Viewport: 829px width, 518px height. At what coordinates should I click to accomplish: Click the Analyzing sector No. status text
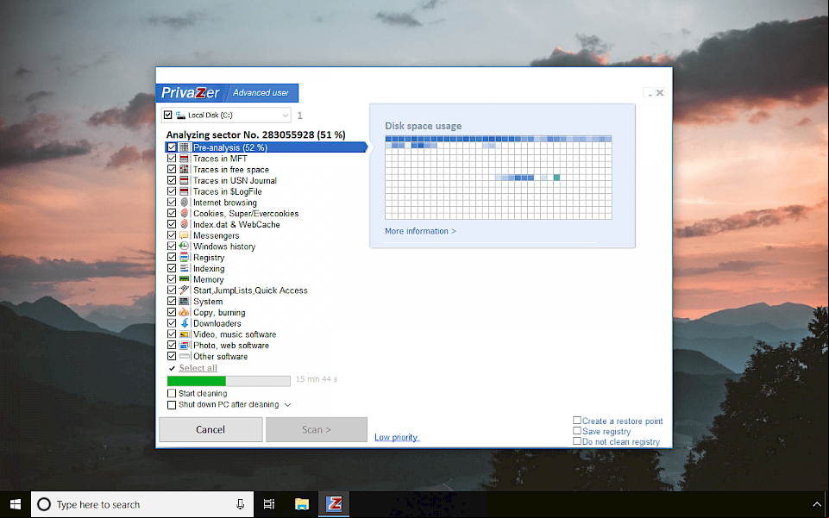coord(256,134)
